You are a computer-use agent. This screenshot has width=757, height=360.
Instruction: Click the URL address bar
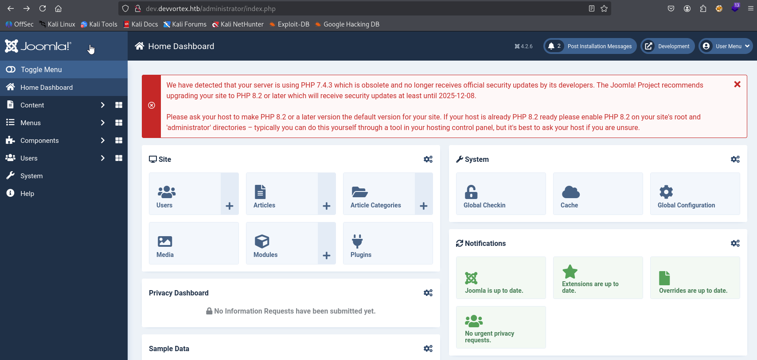363,8
